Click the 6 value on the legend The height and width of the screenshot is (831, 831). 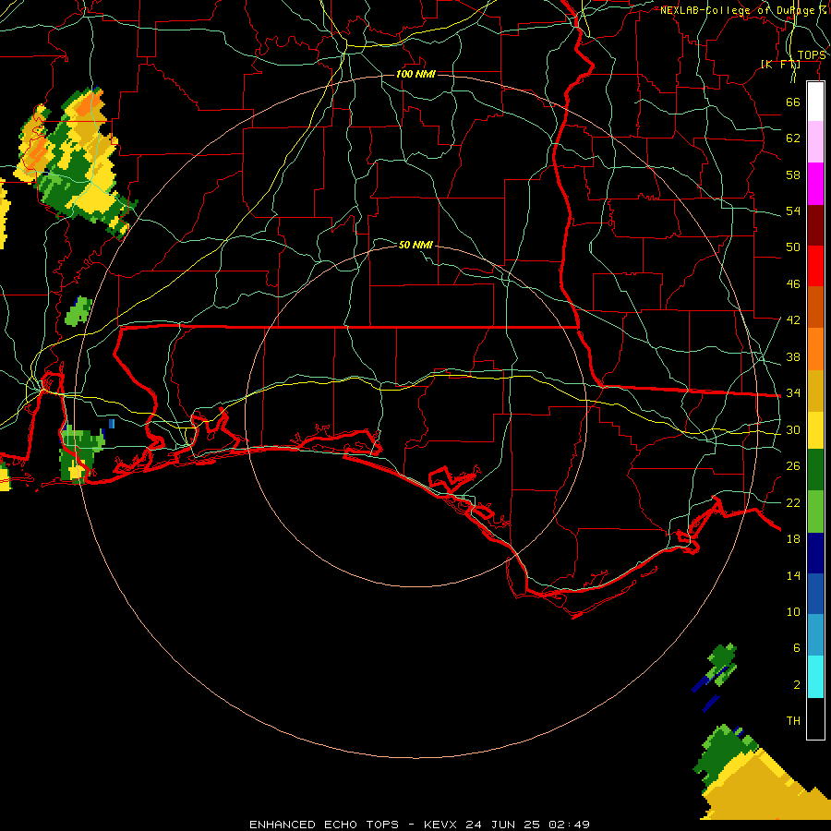[x=796, y=647]
